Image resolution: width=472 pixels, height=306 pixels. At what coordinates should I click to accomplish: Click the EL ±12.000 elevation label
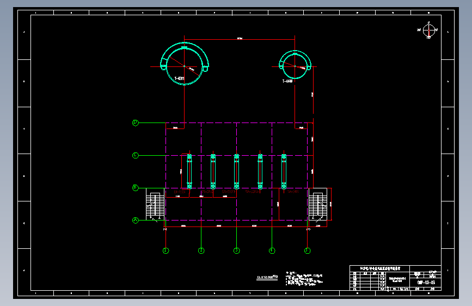click(x=267, y=277)
